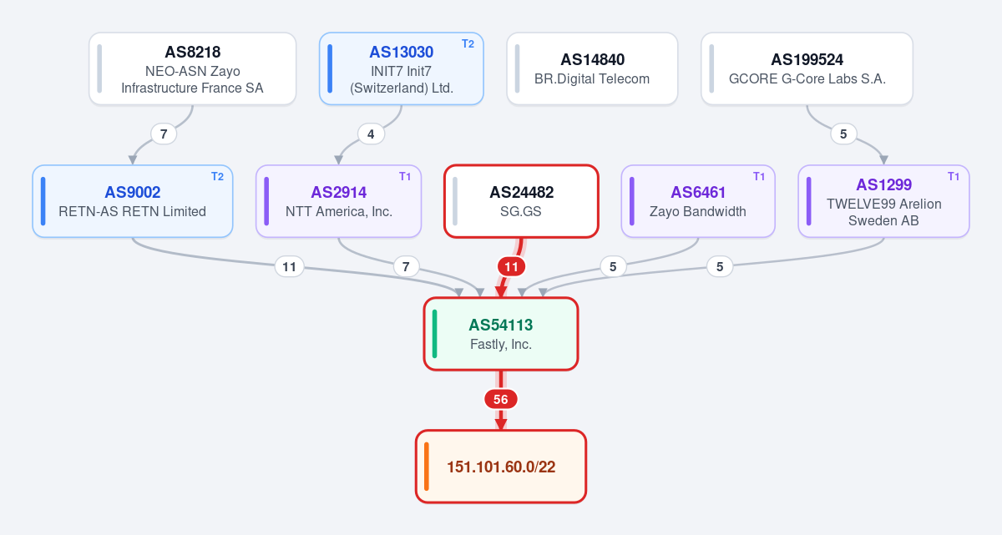
Task: Select the AS8218 NEO-ASN Zayo node
Action: click(193, 69)
